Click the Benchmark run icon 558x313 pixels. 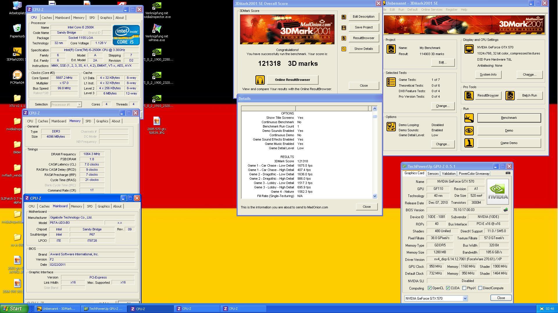(469, 118)
